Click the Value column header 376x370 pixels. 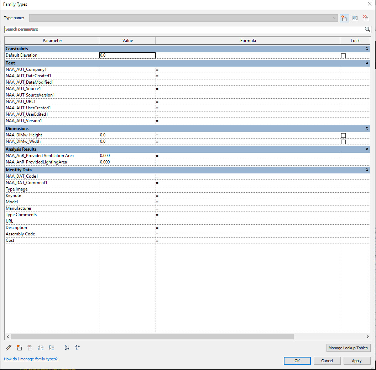127,41
